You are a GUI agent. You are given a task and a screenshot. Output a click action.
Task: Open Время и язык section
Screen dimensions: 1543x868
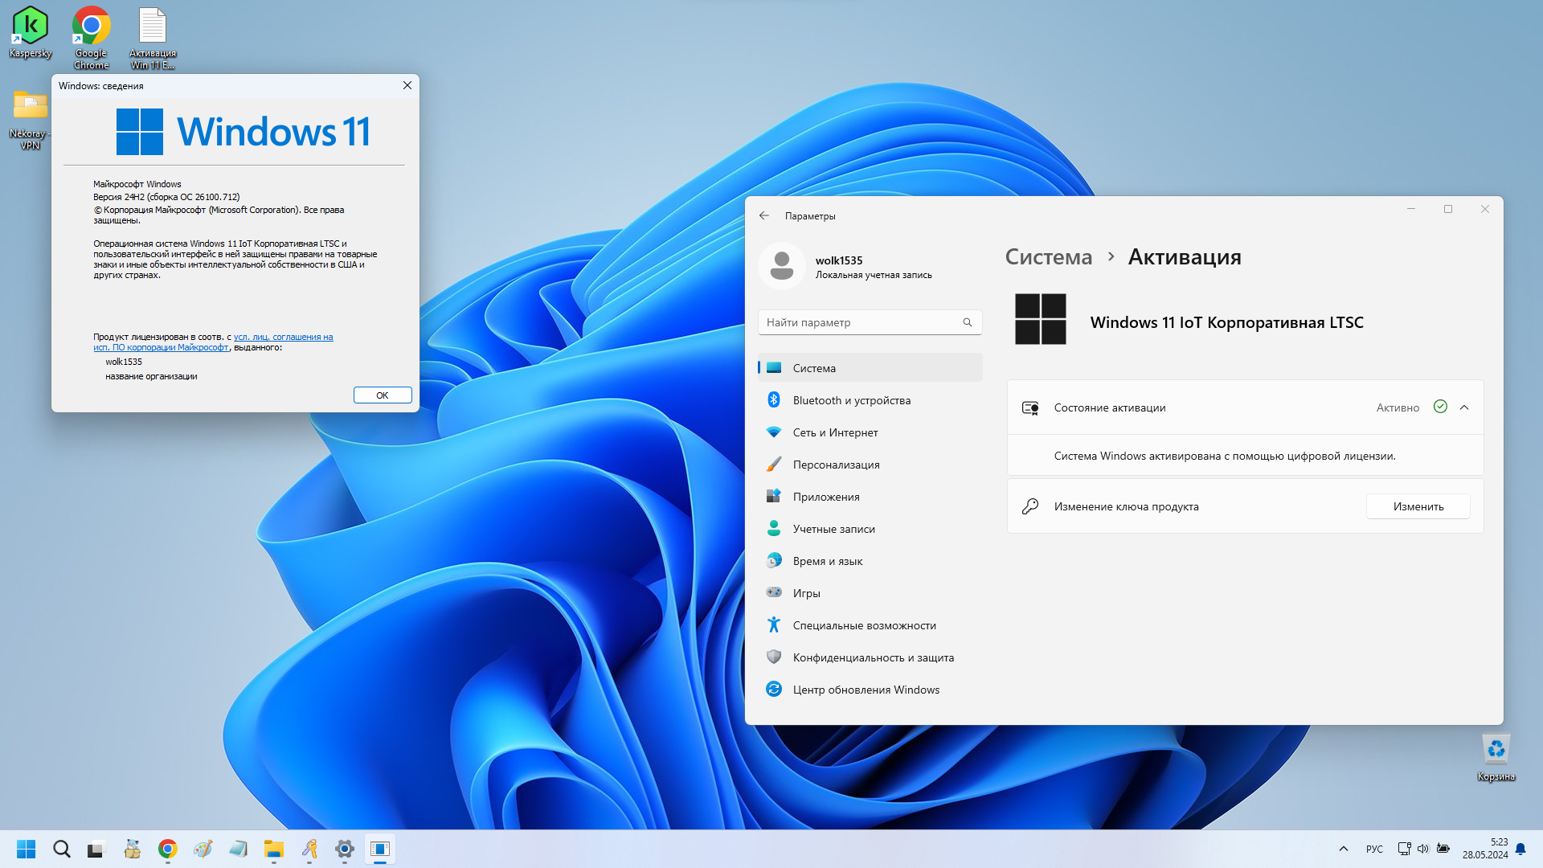pyautogui.click(x=870, y=561)
